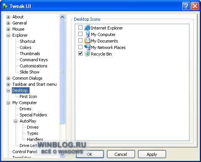This screenshot has height=162, width=201.
Task: Click the OK button
Action: pos(90,154)
